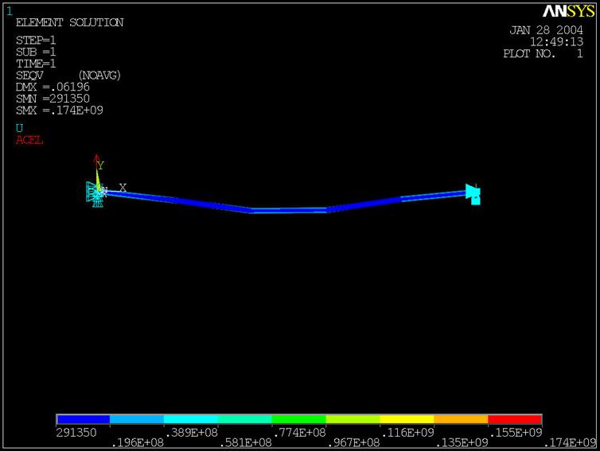Select the orange legend color band
This screenshot has height=451, width=600.
461,419
